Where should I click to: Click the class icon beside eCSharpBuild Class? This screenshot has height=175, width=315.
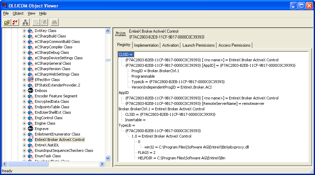pos(31,36)
